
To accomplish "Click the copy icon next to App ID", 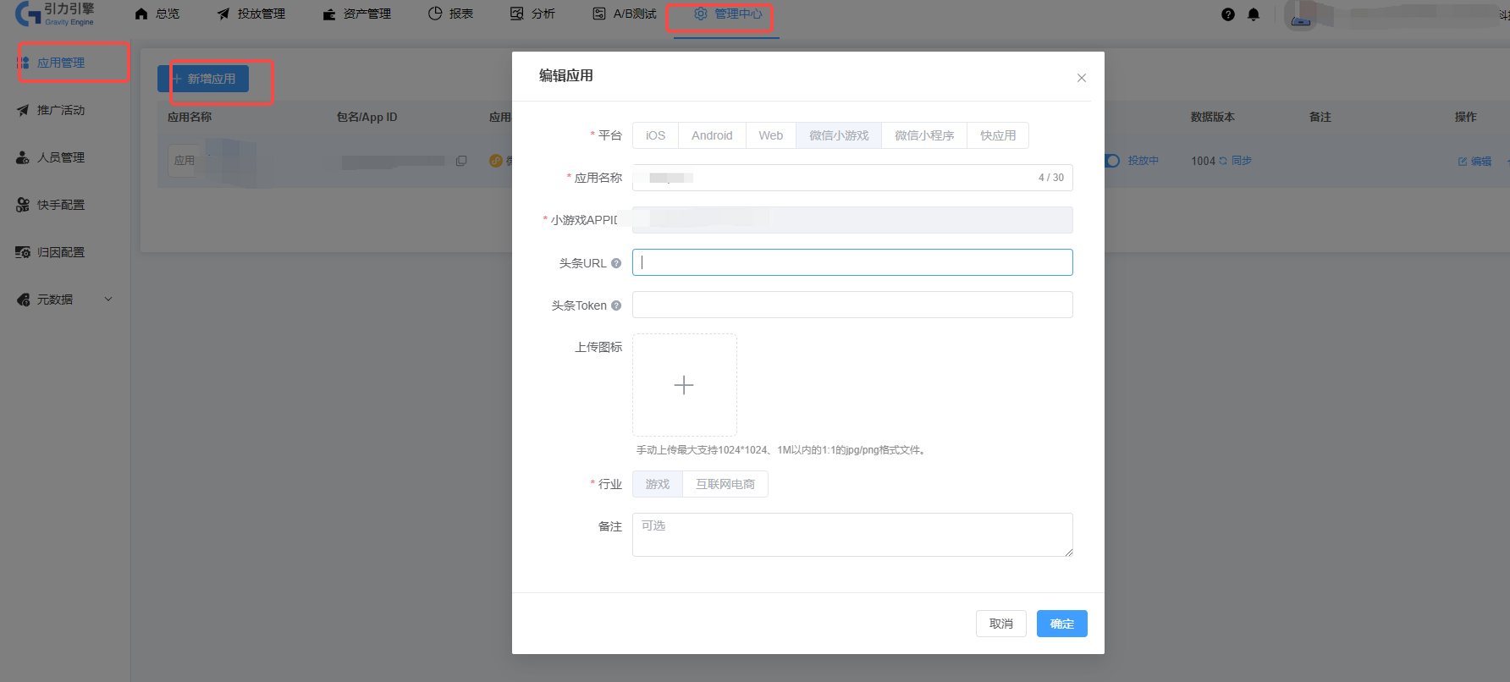I will 461,161.
